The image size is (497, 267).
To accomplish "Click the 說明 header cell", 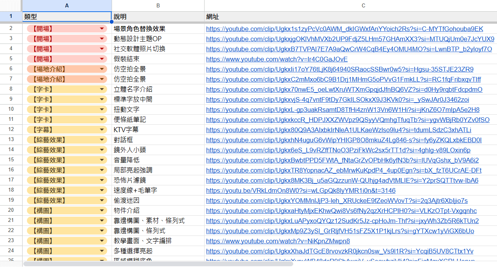I will (158, 17).
